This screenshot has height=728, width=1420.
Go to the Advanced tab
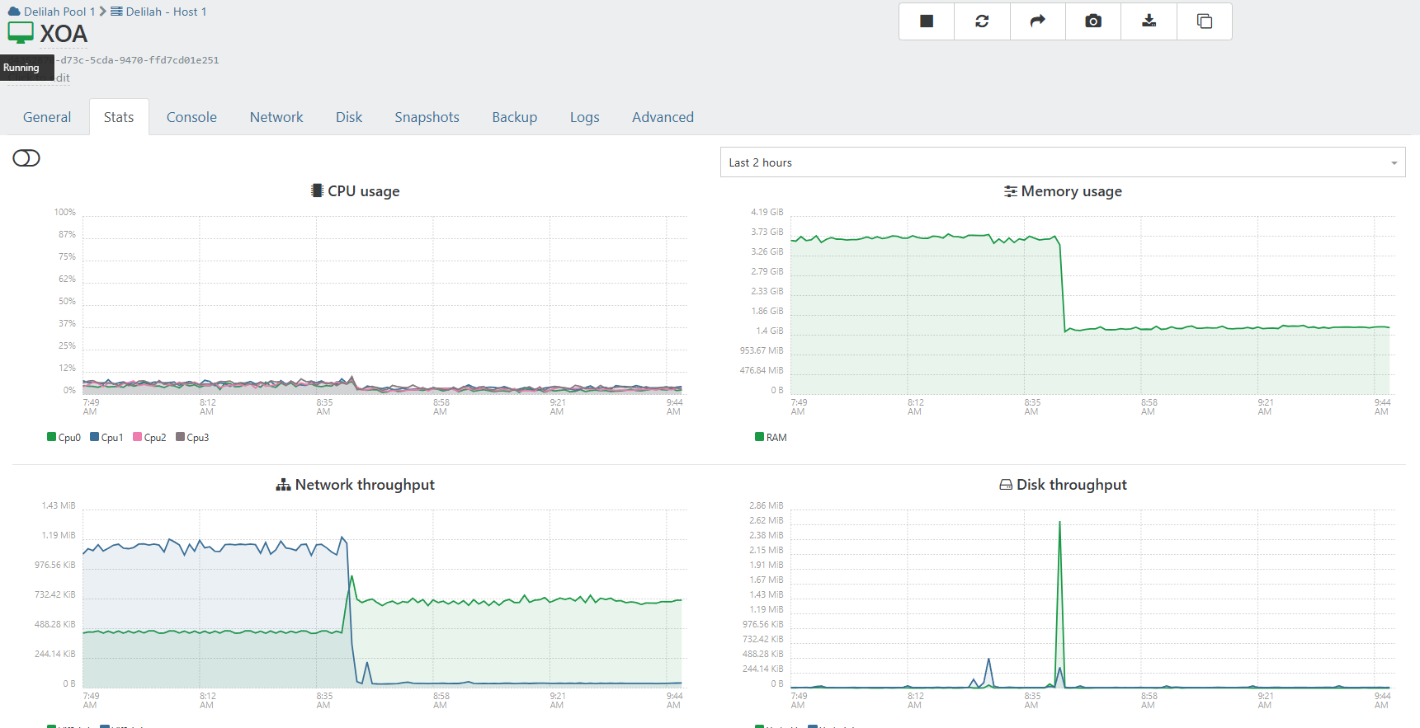663,117
